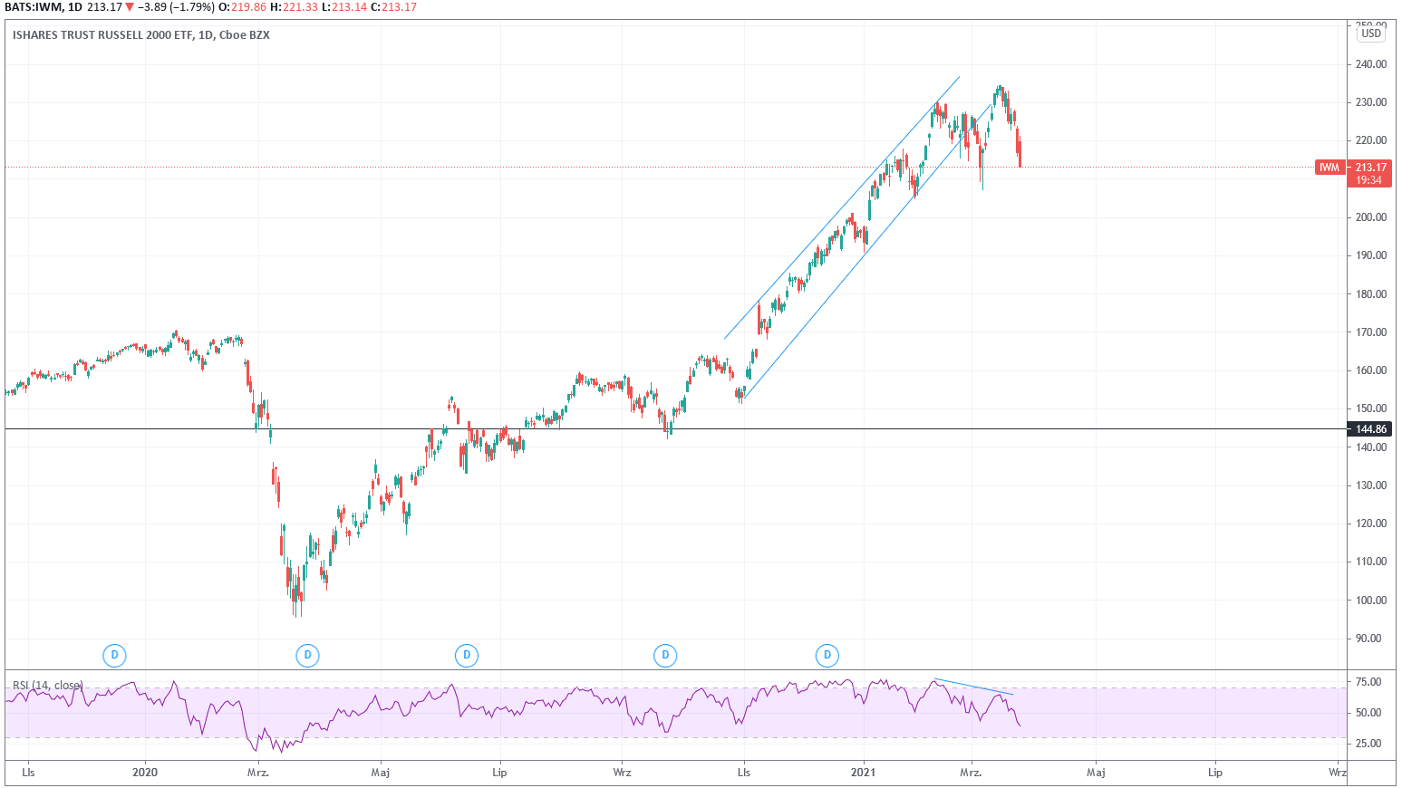Click the 140.00 price axis label
This screenshot has width=1402, height=788.
(x=1371, y=447)
